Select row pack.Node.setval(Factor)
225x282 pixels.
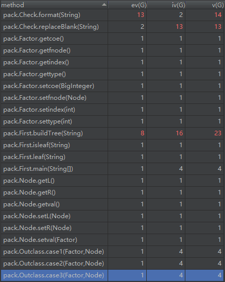click(x=112, y=240)
